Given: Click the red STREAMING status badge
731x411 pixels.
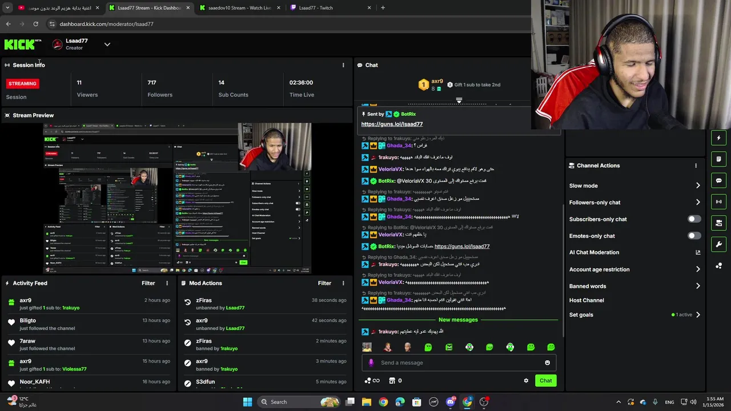Looking at the screenshot, I should point(22,83).
